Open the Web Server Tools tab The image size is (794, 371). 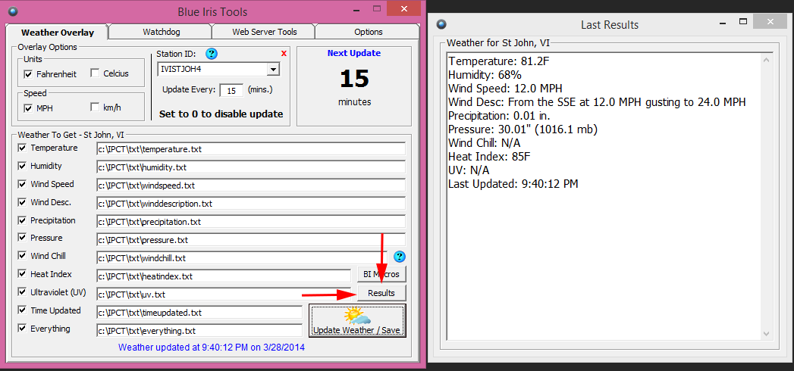click(265, 32)
